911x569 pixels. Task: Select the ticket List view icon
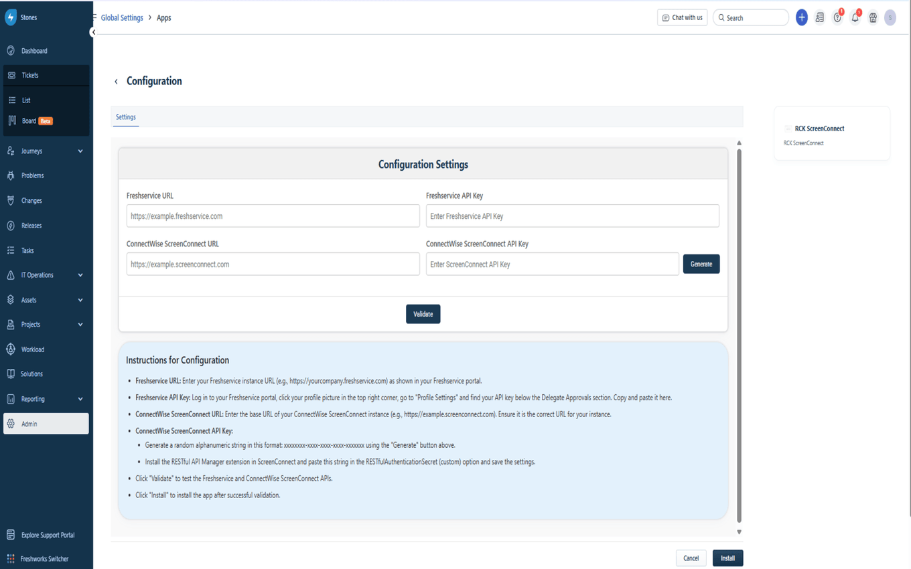(x=12, y=100)
